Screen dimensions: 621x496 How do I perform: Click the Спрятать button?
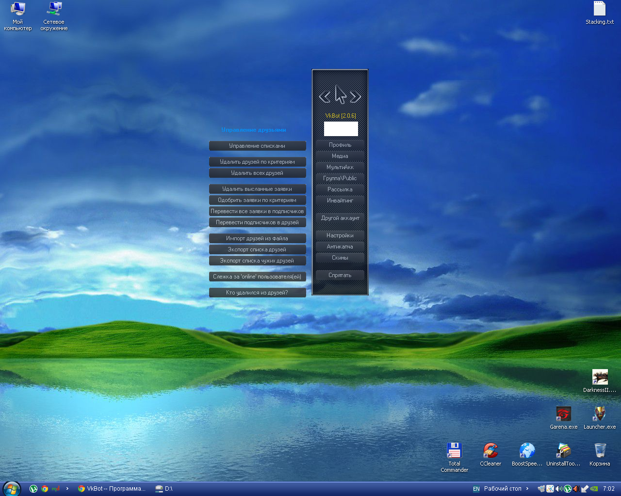340,275
